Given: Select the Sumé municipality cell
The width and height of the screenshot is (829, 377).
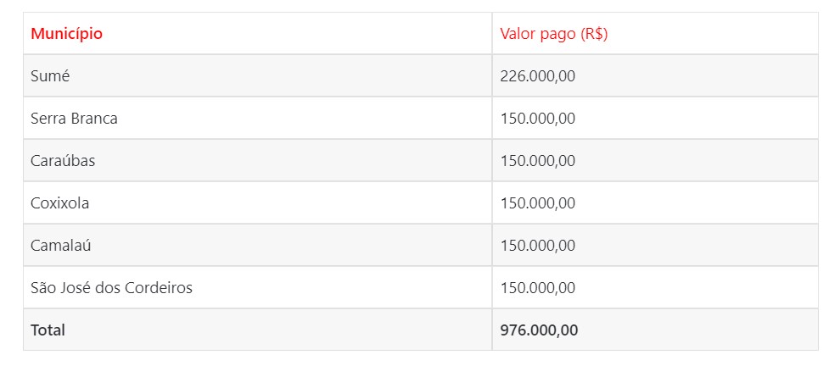Looking at the screenshot, I should tap(257, 76).
